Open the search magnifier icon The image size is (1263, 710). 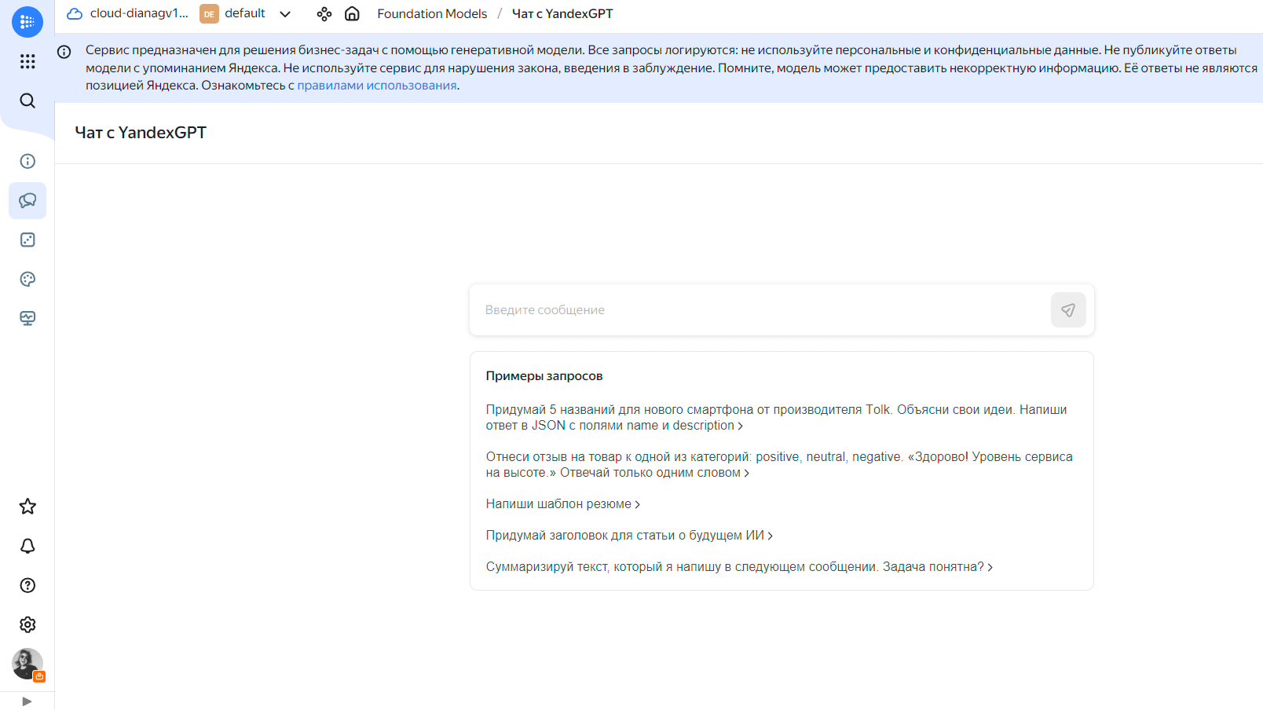pos(27,101)
